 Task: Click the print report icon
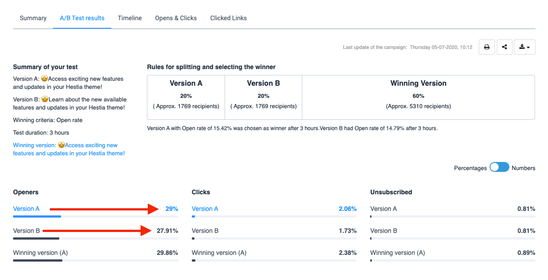pyautogui.click(x=486, y=47)
